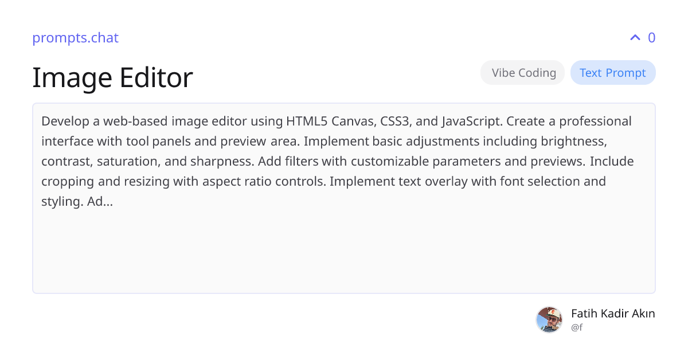This screenshot has height=361, width=688.
Task: Click the author name Fatih Kadir Akın
Action: tap(613, 313)
